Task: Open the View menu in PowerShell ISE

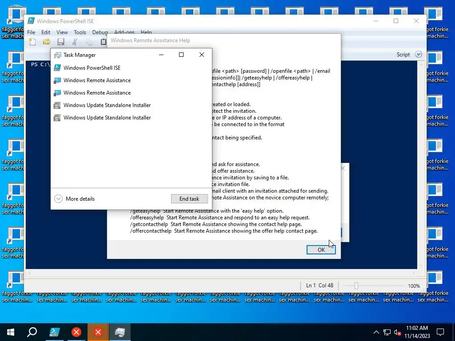Action: pos(62,32)
